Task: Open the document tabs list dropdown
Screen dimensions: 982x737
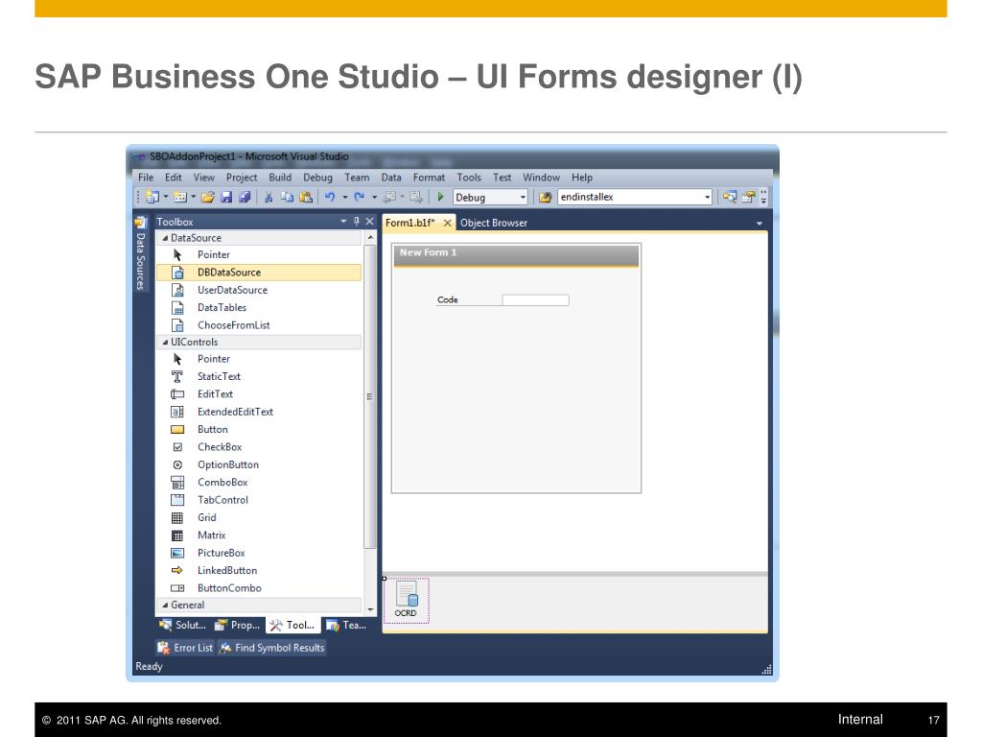Action: pos(760,223)
